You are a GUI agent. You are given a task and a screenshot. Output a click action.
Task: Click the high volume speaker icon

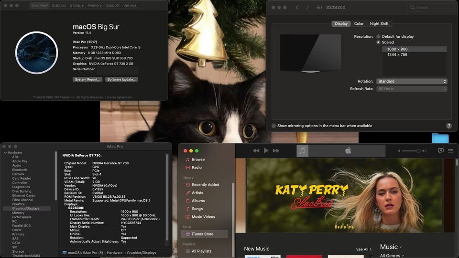click(x=424, y=151)
